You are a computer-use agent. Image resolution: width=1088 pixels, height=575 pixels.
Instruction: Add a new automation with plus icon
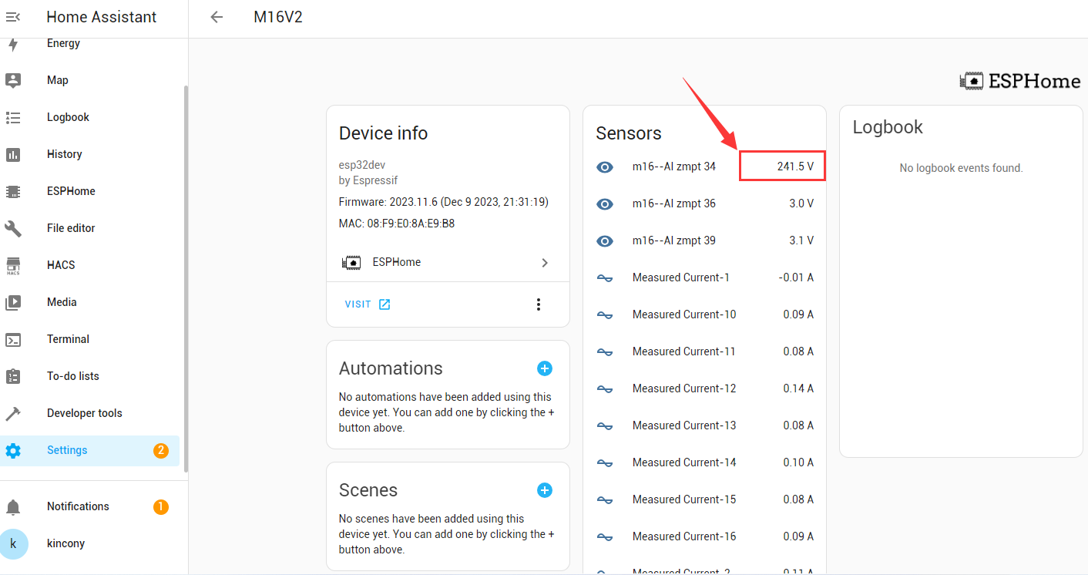point(544,368)
